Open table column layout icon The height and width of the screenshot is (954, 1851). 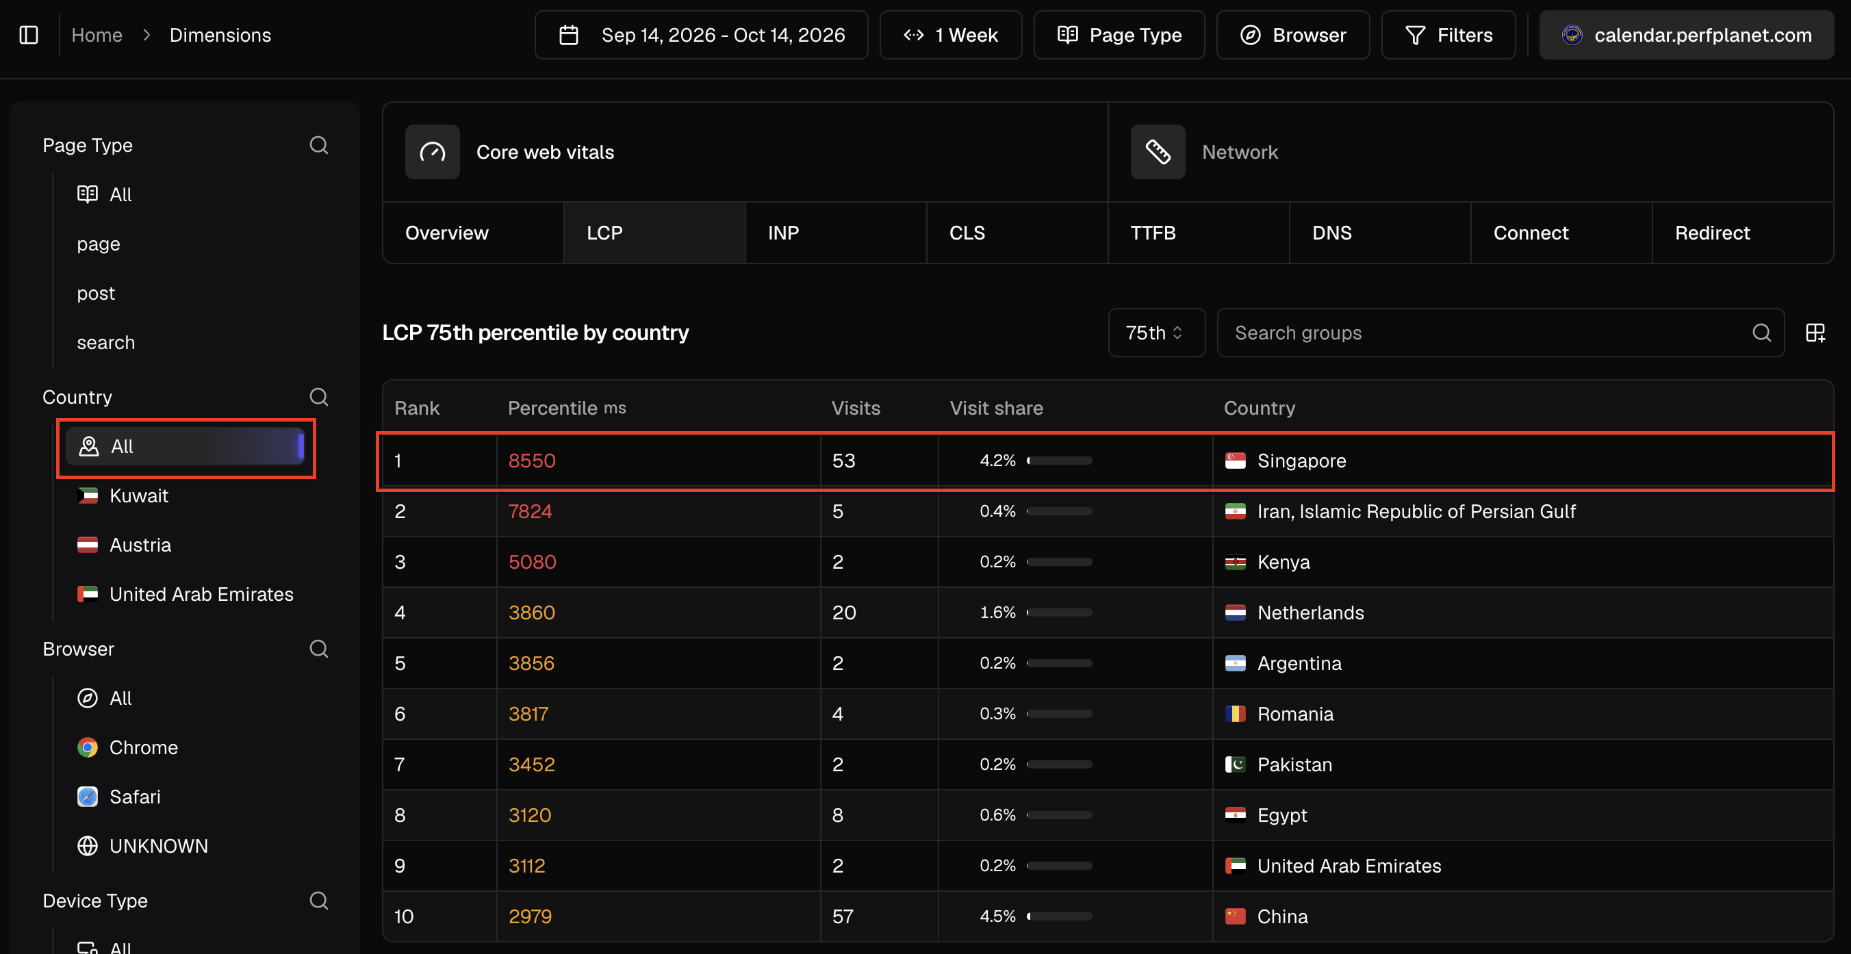coord(1816,333)
